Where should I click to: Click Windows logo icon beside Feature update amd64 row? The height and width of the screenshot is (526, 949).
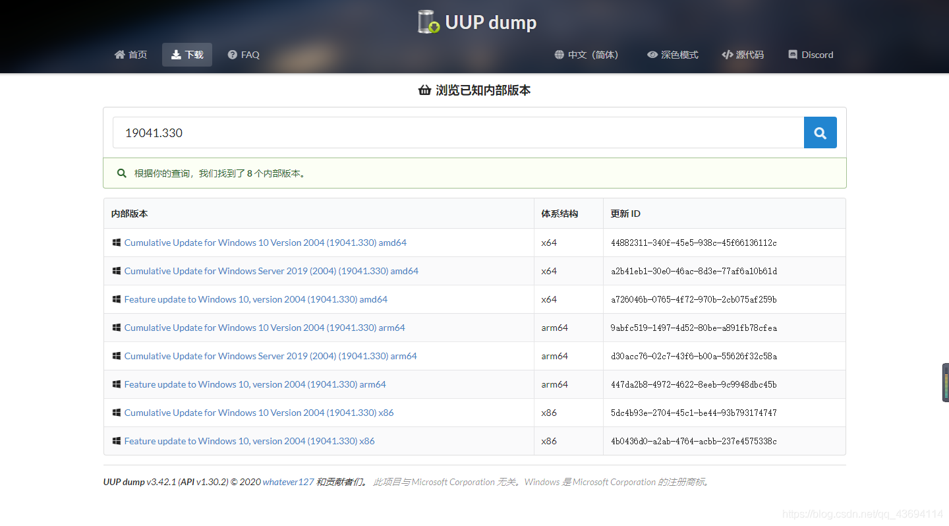(x=117, y=299)
